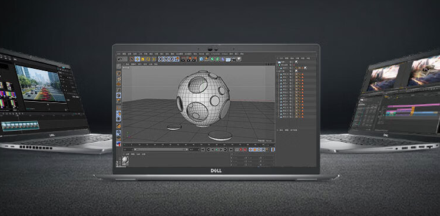The width and height of the screenshot is (440, 216).
Task: Add a Cube primitive from the toolbar
Action: point(201,59)
